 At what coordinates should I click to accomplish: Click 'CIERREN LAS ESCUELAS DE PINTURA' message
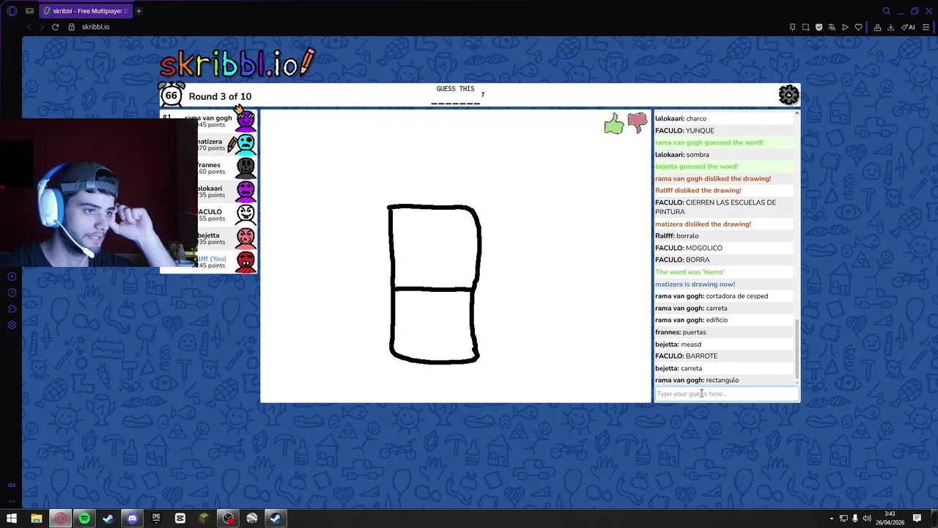[715, 207]
